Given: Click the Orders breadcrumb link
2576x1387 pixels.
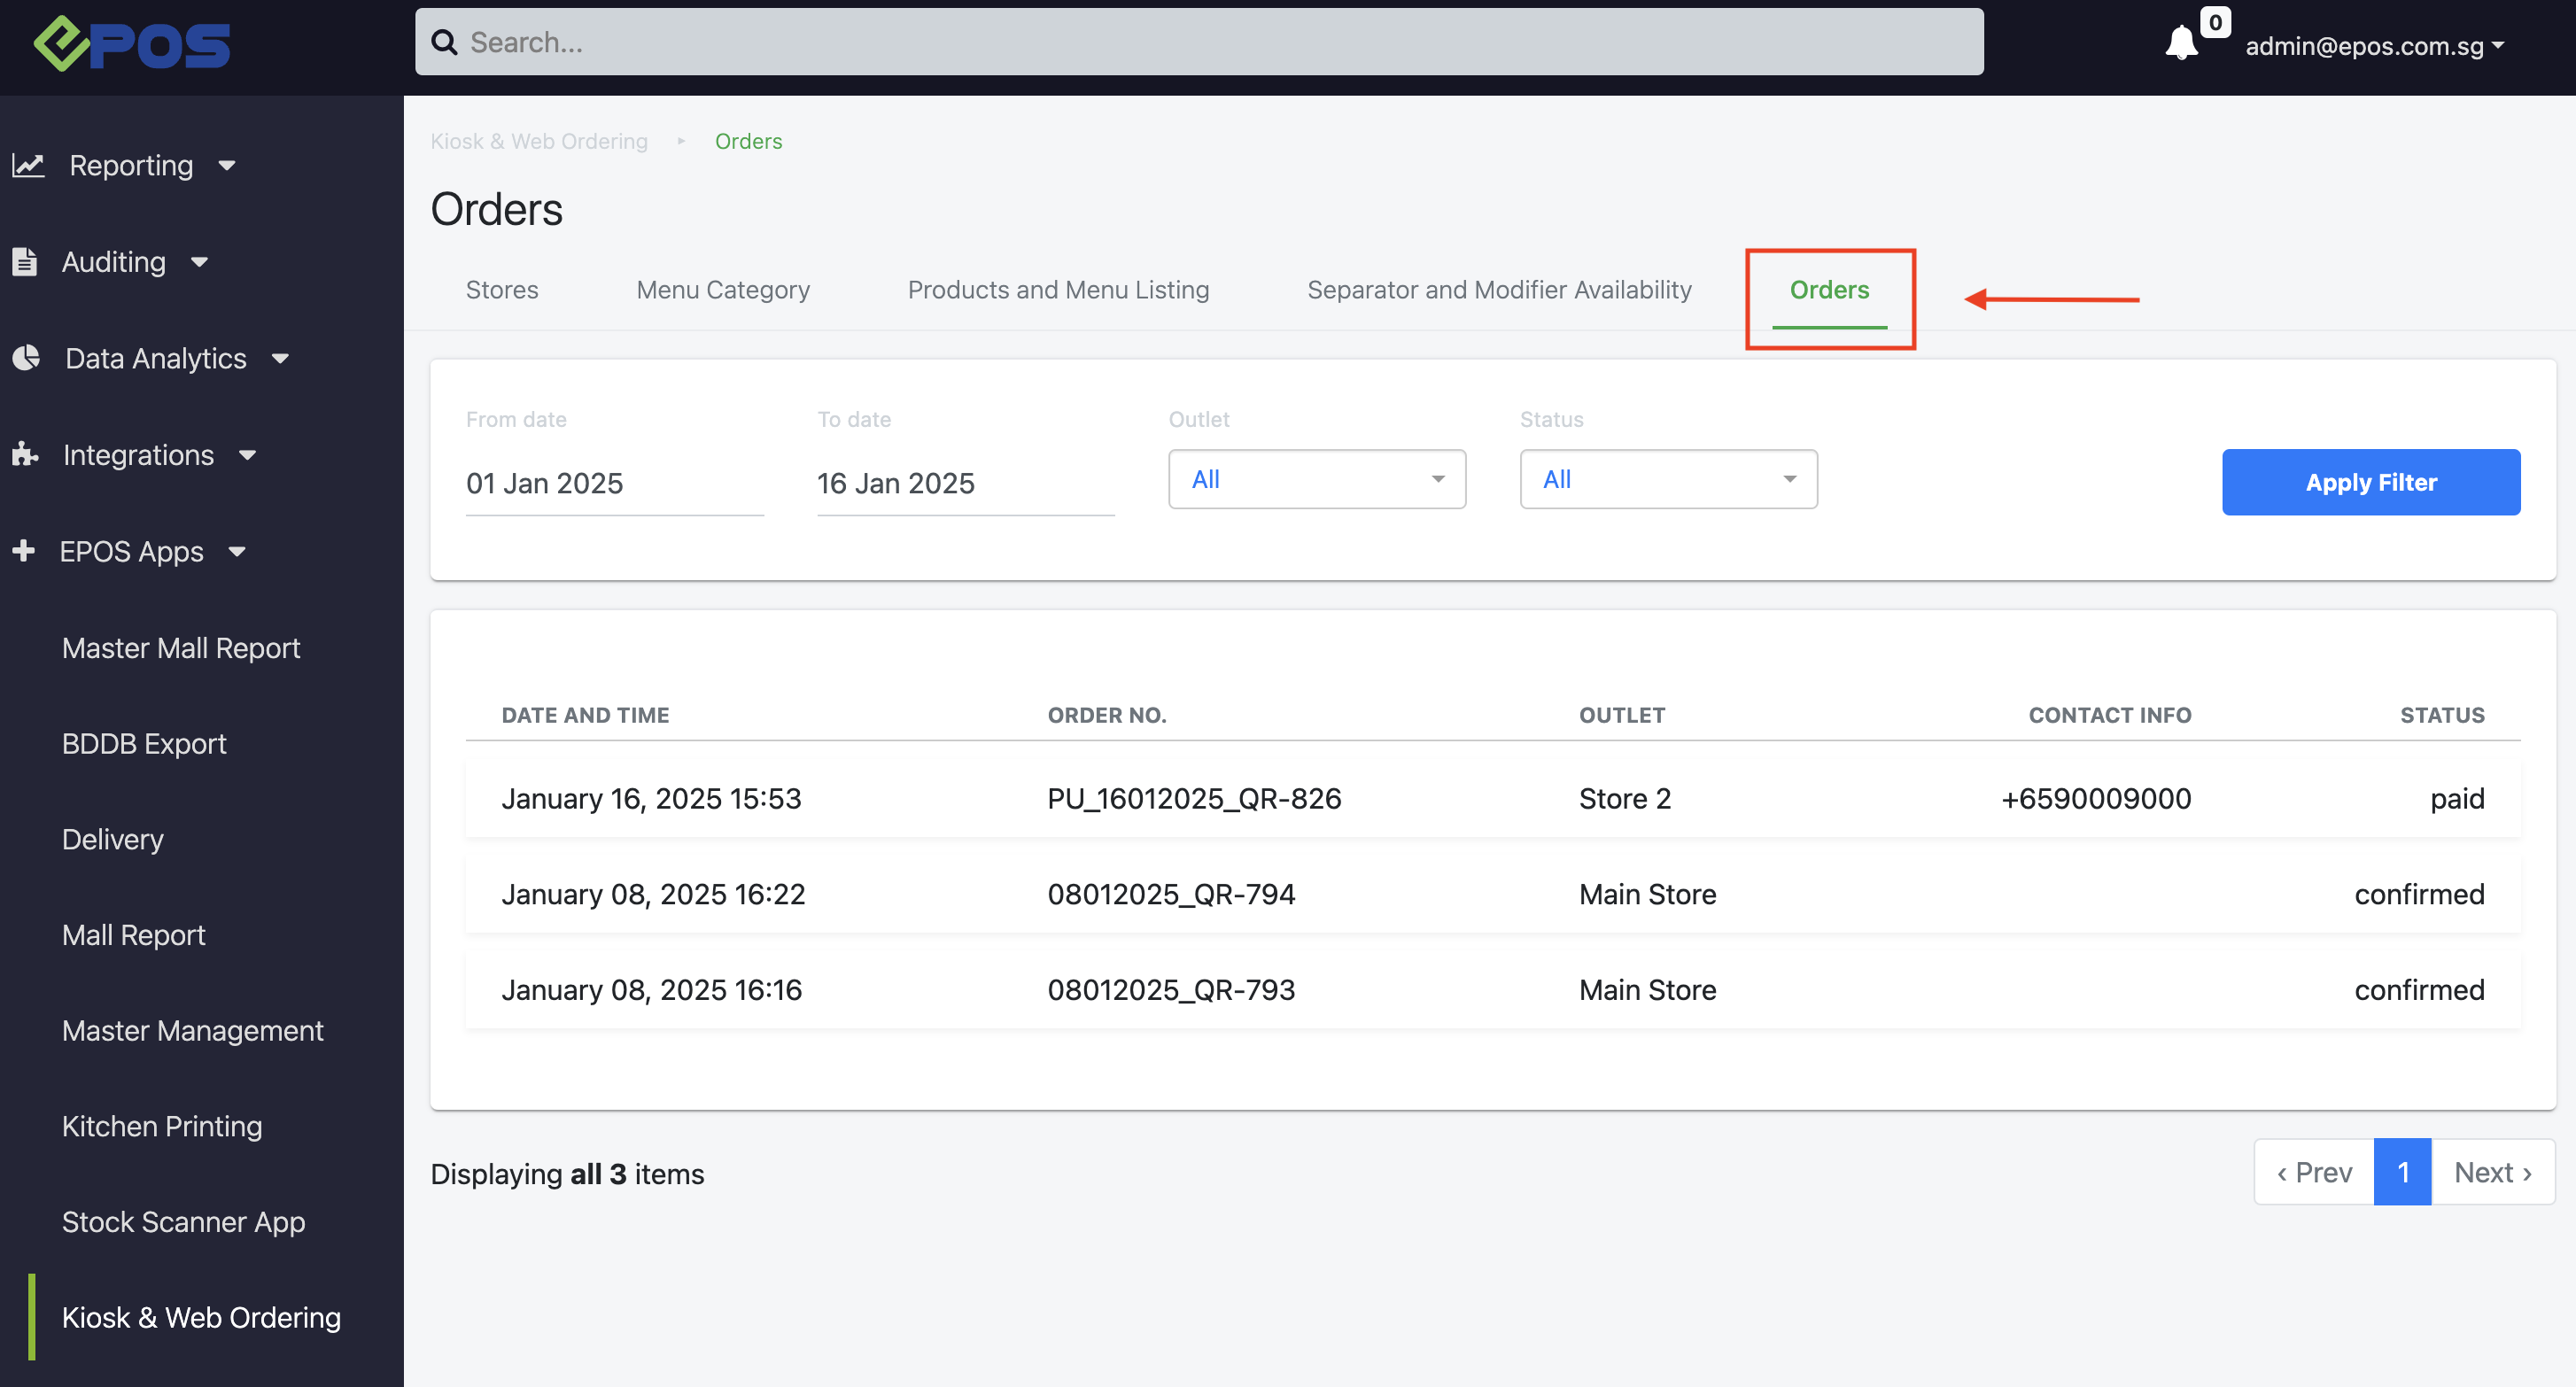Looking at the screenshot, I should coord(748,141).
